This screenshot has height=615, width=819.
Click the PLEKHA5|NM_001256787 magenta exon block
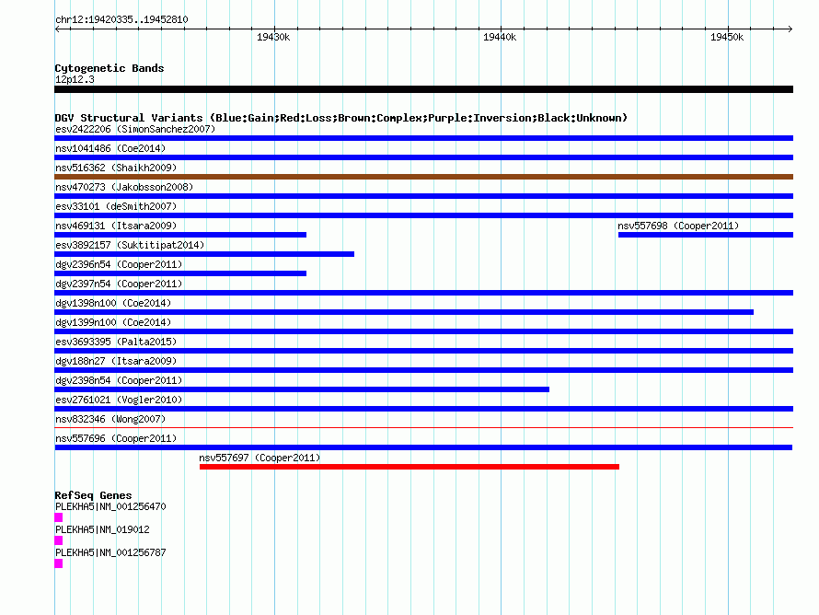click(x=59, y=563)
